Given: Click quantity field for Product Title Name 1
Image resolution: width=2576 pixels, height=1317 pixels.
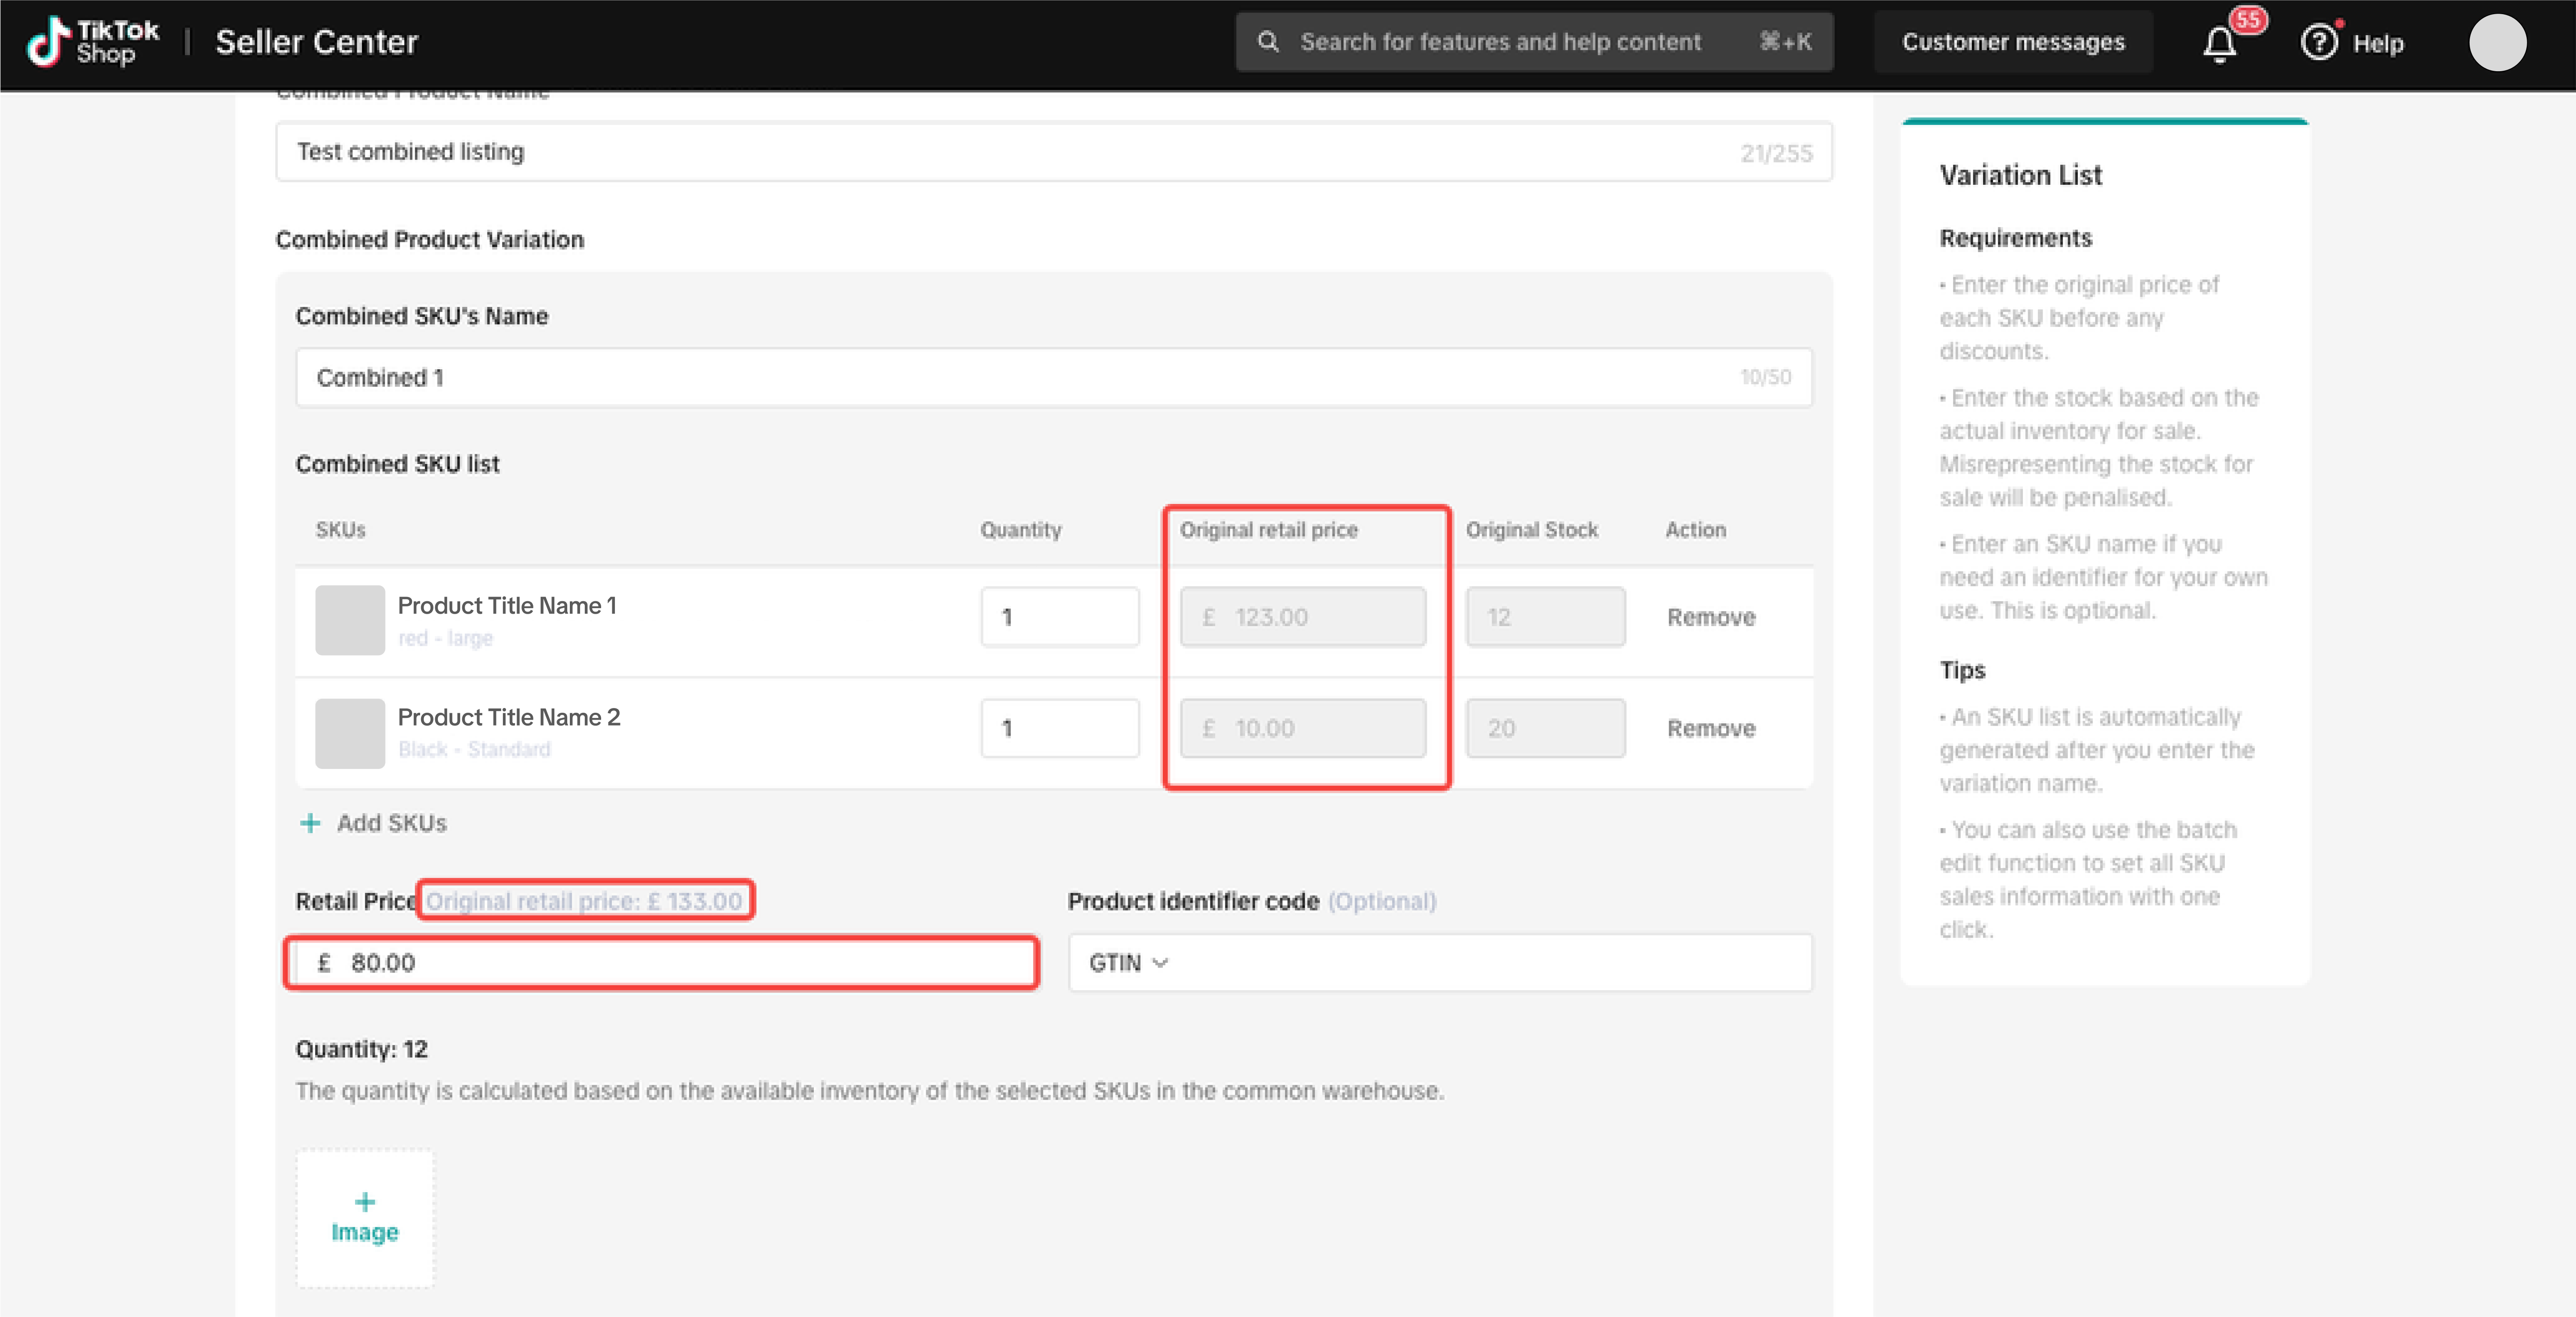Looking at the screenshot, I should [1060, 617].
